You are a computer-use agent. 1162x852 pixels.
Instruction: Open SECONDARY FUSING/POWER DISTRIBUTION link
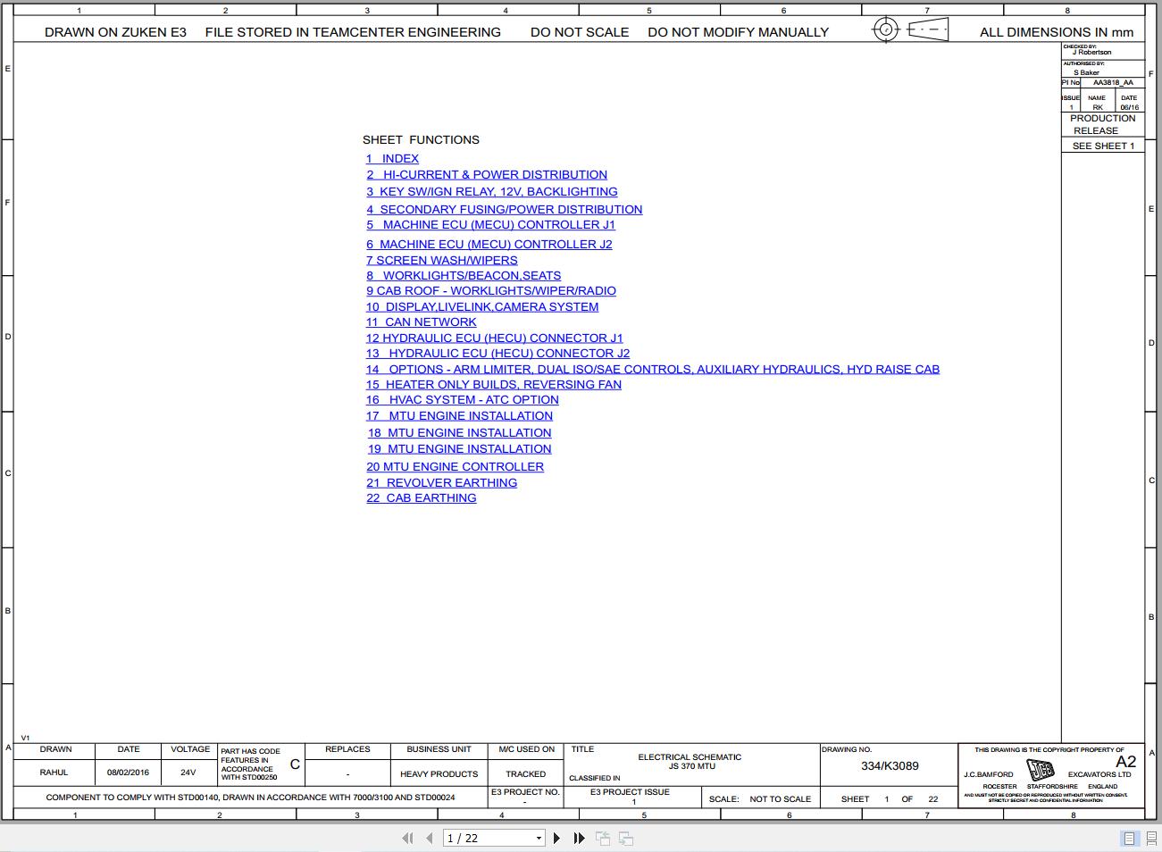pos(504,209)
